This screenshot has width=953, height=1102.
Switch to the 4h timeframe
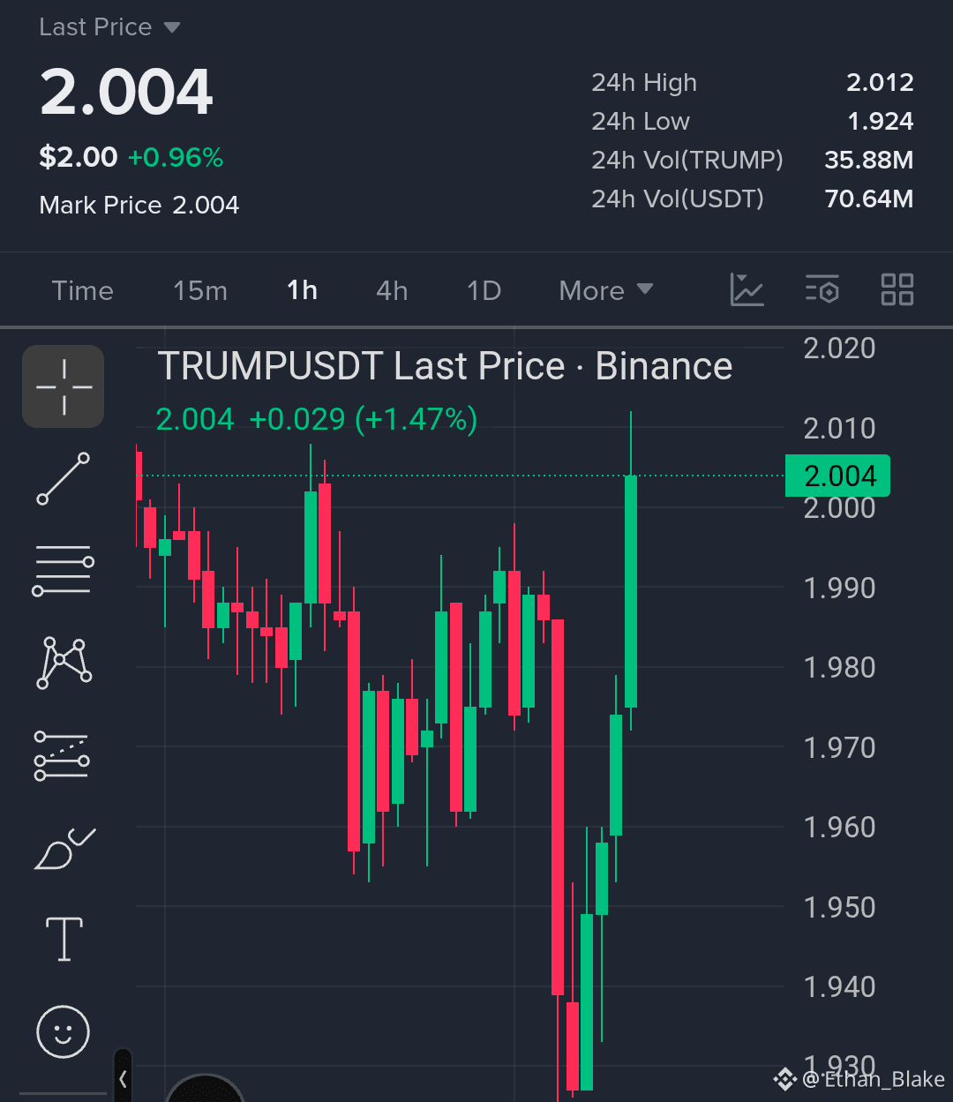point(392,290)
